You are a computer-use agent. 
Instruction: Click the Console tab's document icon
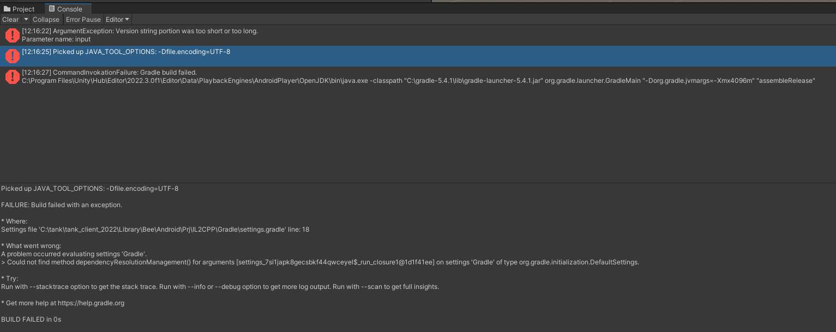51,9
